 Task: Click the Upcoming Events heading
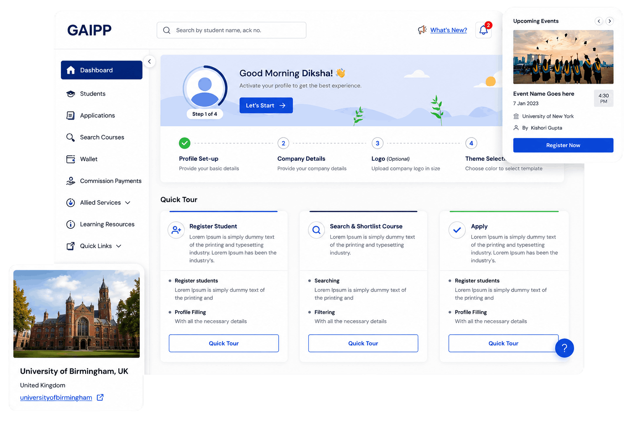pos(536,21)
